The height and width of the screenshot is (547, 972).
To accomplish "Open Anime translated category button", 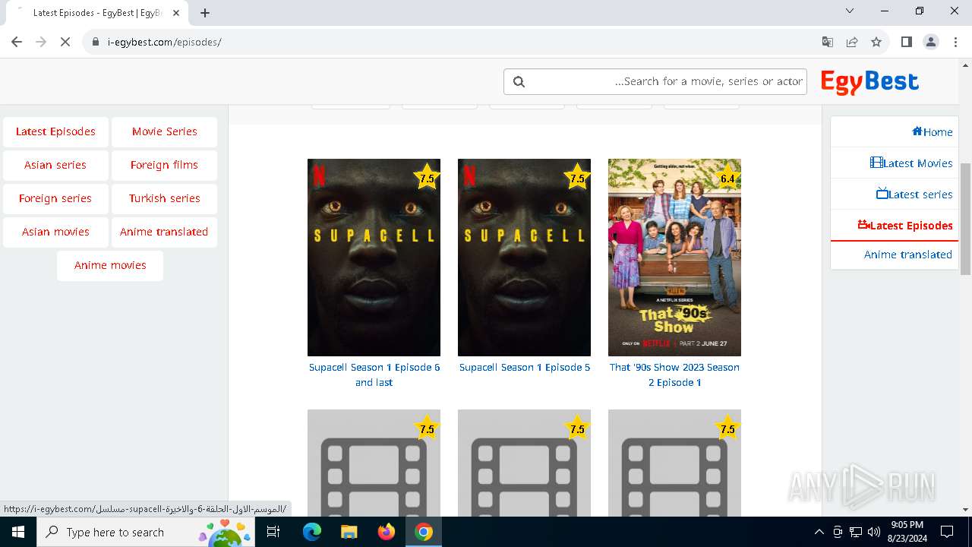I will 164,232.
